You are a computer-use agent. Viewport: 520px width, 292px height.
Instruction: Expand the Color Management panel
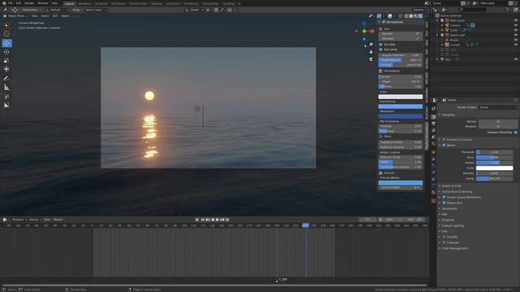[x=454, y=248]
